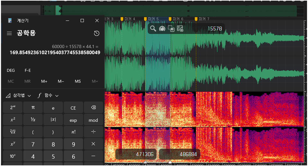Viewport: 308px width, 166px height.
Task: Click the left parenthesis key
Action: pyautogui.click(x=33, y=132)
